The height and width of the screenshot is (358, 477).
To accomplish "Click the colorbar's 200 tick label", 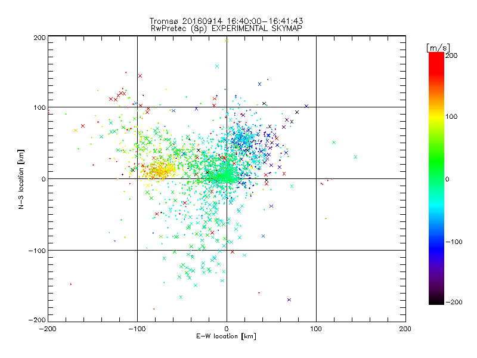I will click(x=451, y=55).
